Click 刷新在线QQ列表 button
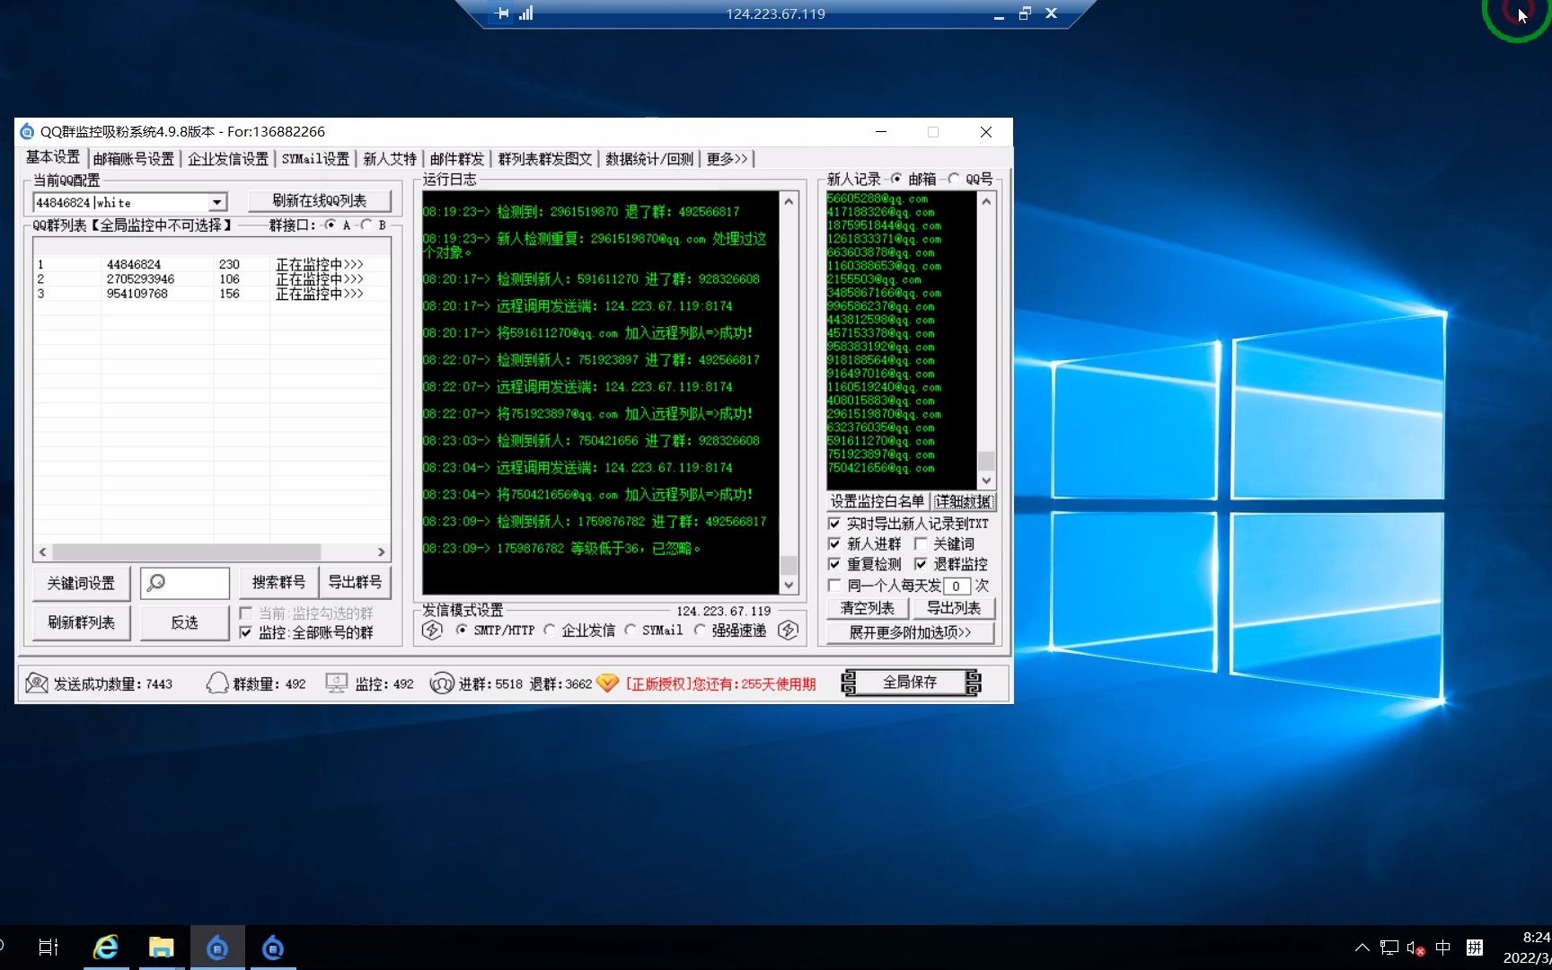The height and width of the screenshot is (970, 1552). (320, 201)
